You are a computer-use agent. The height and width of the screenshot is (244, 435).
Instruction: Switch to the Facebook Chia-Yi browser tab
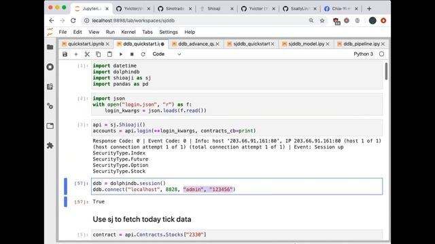pos(341,9)
